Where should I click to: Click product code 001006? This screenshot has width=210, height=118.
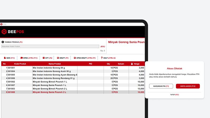click(x=11, y=78)
